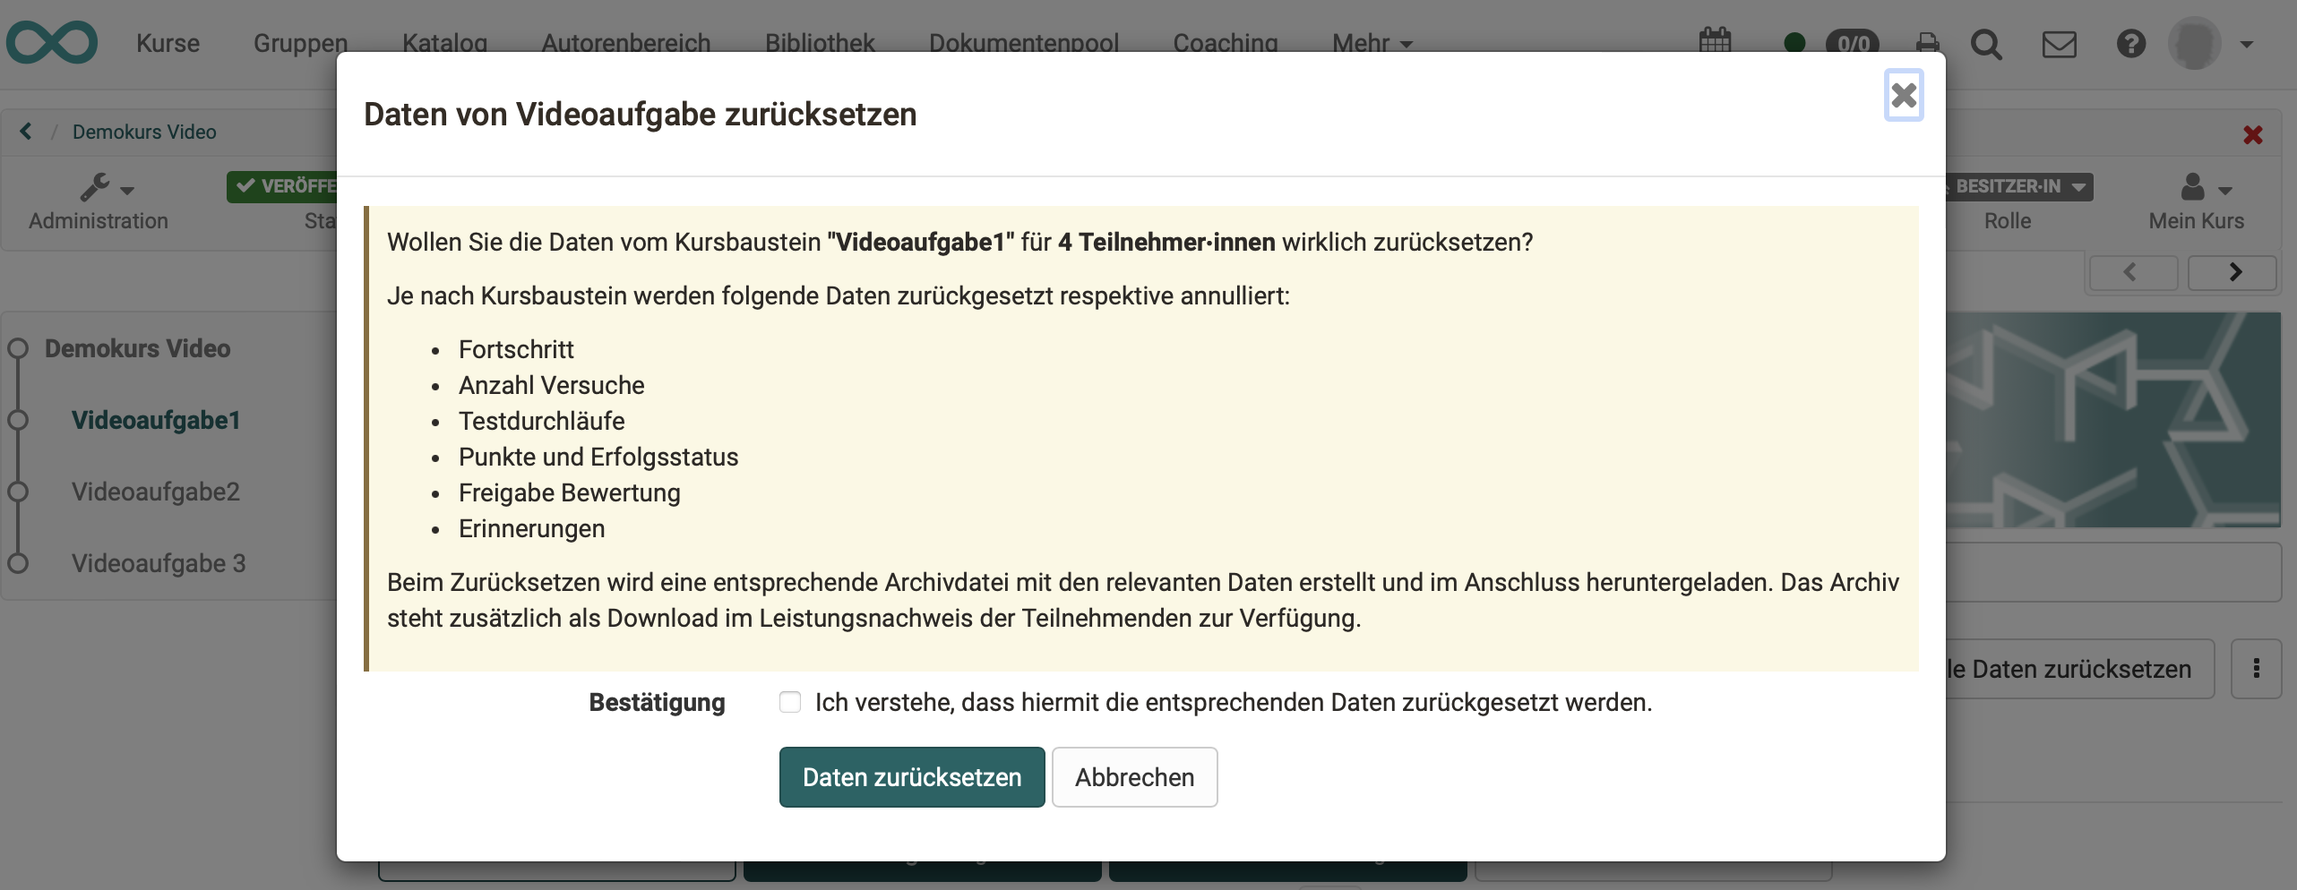Viewport: 2297px width, 890px height.
Task: Open the help question mark icon
Action: coord(2132,43)
